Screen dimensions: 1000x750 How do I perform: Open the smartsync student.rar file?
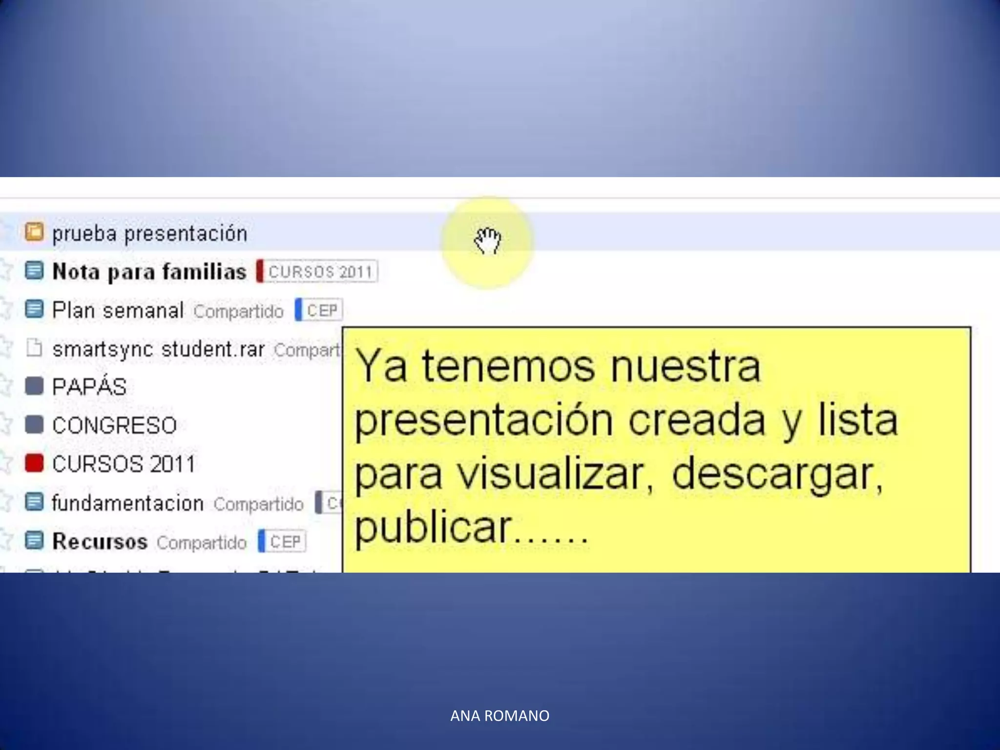point(158,349)
